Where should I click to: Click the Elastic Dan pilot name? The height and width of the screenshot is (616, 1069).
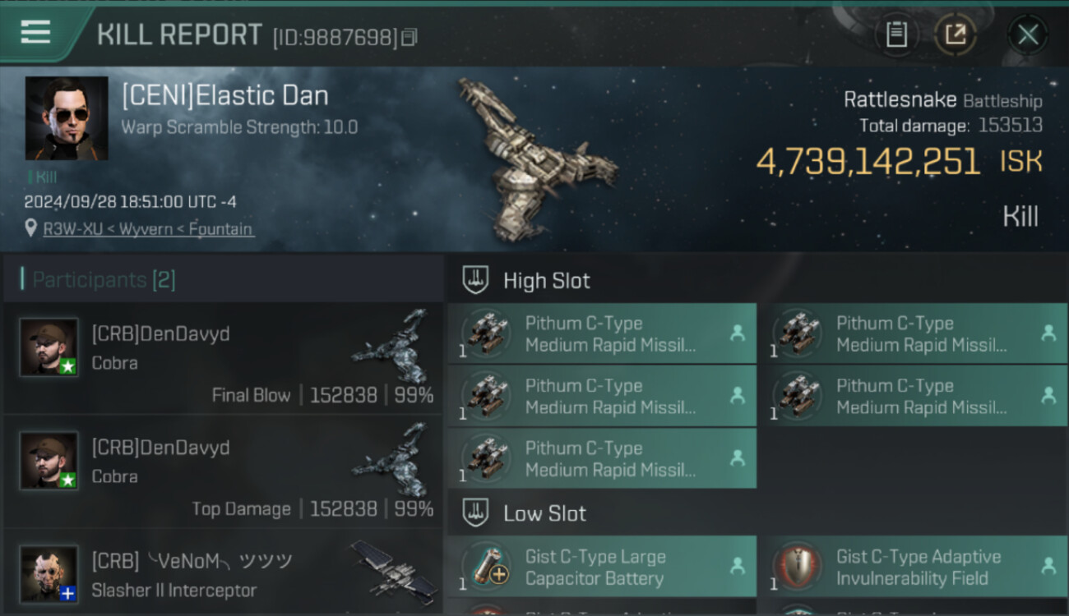click(x=224, y=96)
